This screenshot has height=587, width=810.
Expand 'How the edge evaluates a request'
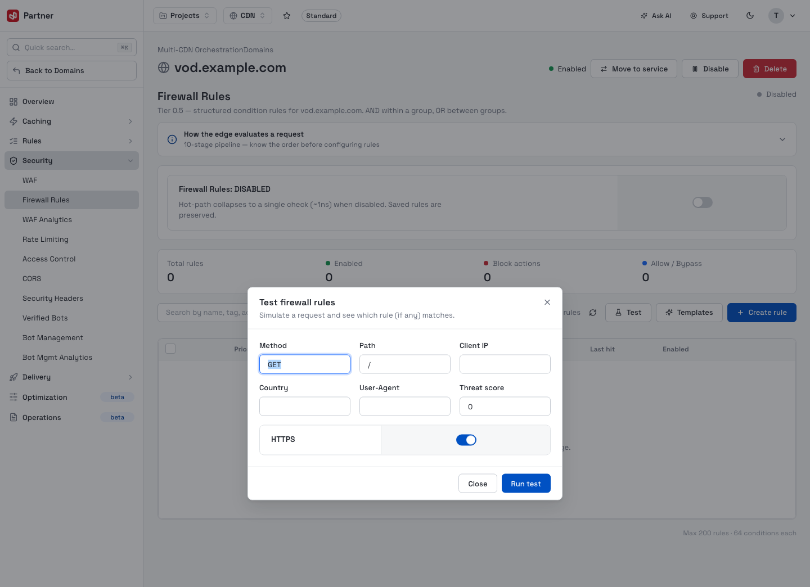pyautogui.click(x=477, y=139)
